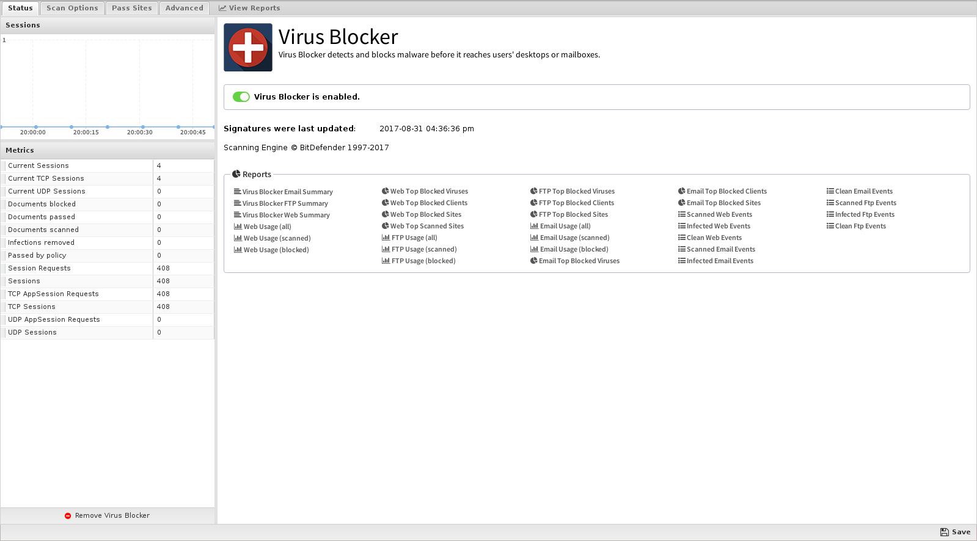Click bar chart icon beside Email Usage (scanned)
The width and height of the screenshot is (977, 541).
point(534,238)
